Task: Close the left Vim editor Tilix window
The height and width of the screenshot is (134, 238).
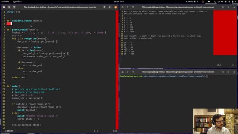Action: pyautogui.click(x=116, y=7)
